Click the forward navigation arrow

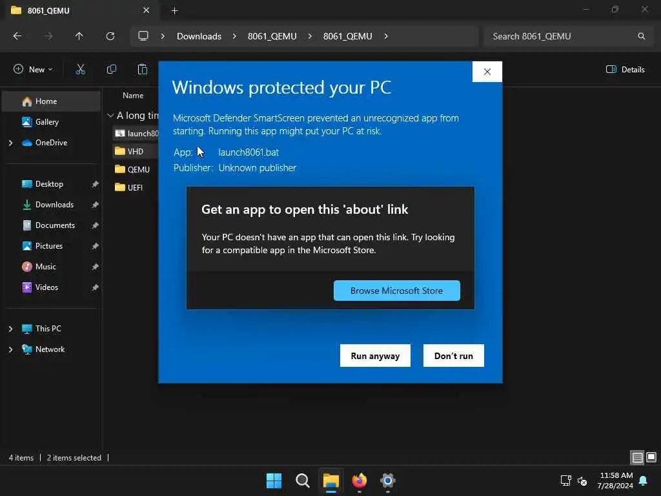click(48, 36)
